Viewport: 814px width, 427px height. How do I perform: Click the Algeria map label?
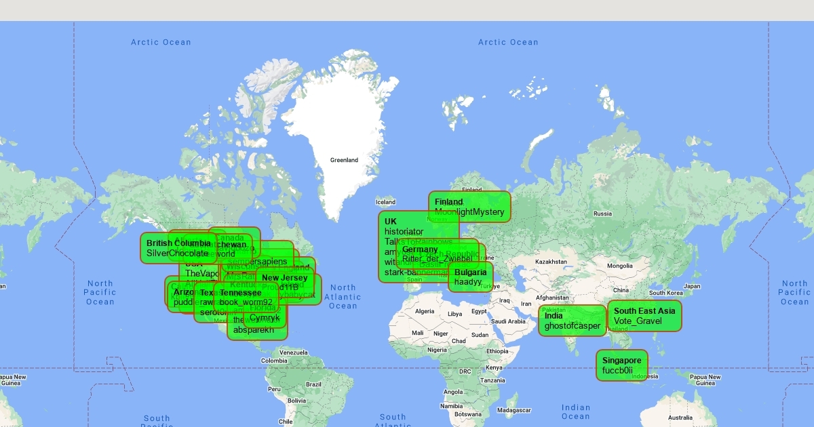(424, 311)
